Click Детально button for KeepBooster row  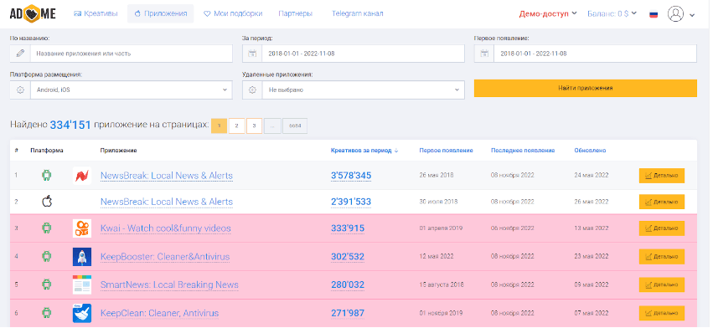pos(662,257)
